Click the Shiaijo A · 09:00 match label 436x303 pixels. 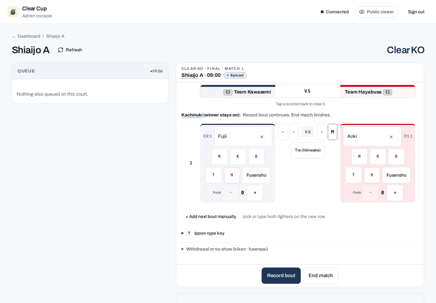(201, 75)
